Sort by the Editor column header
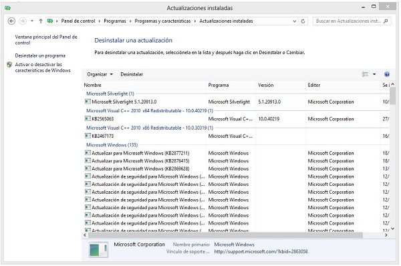Viewport: 401px width, 266px height. (343, 85)
